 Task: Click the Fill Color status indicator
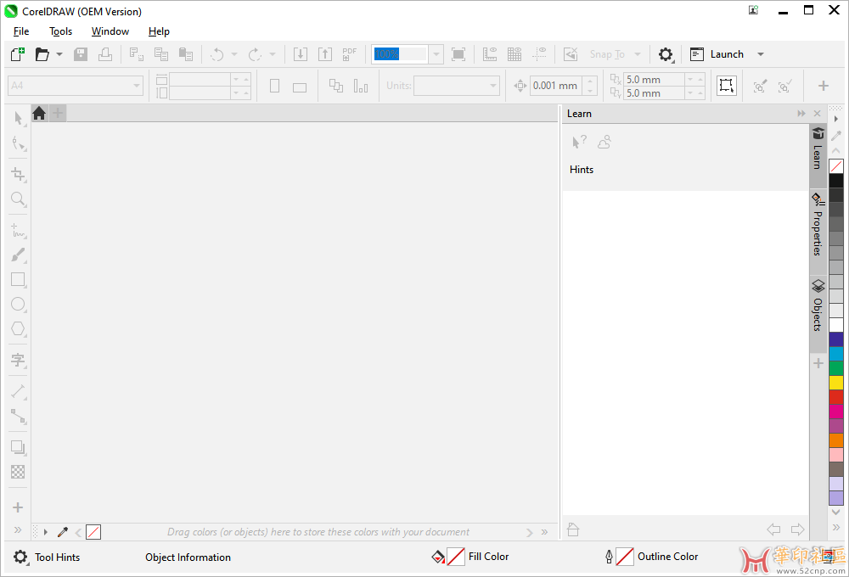[x=470, y=557]
